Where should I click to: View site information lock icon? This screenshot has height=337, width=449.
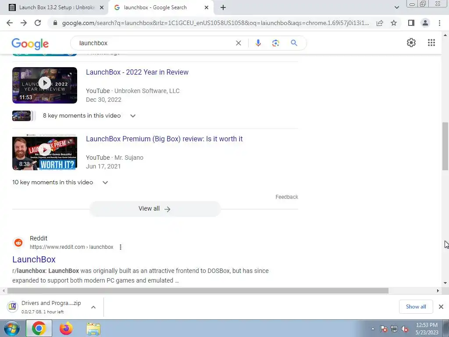point(55,23)
